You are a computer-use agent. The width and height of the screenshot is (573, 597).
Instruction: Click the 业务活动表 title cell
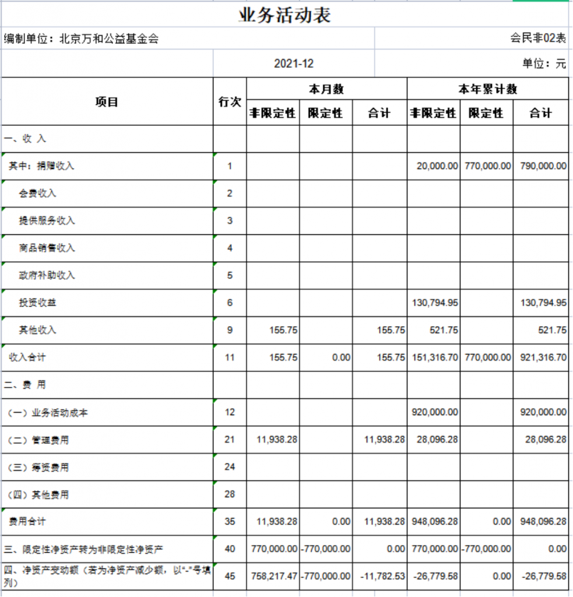click(x=285, y=15)
